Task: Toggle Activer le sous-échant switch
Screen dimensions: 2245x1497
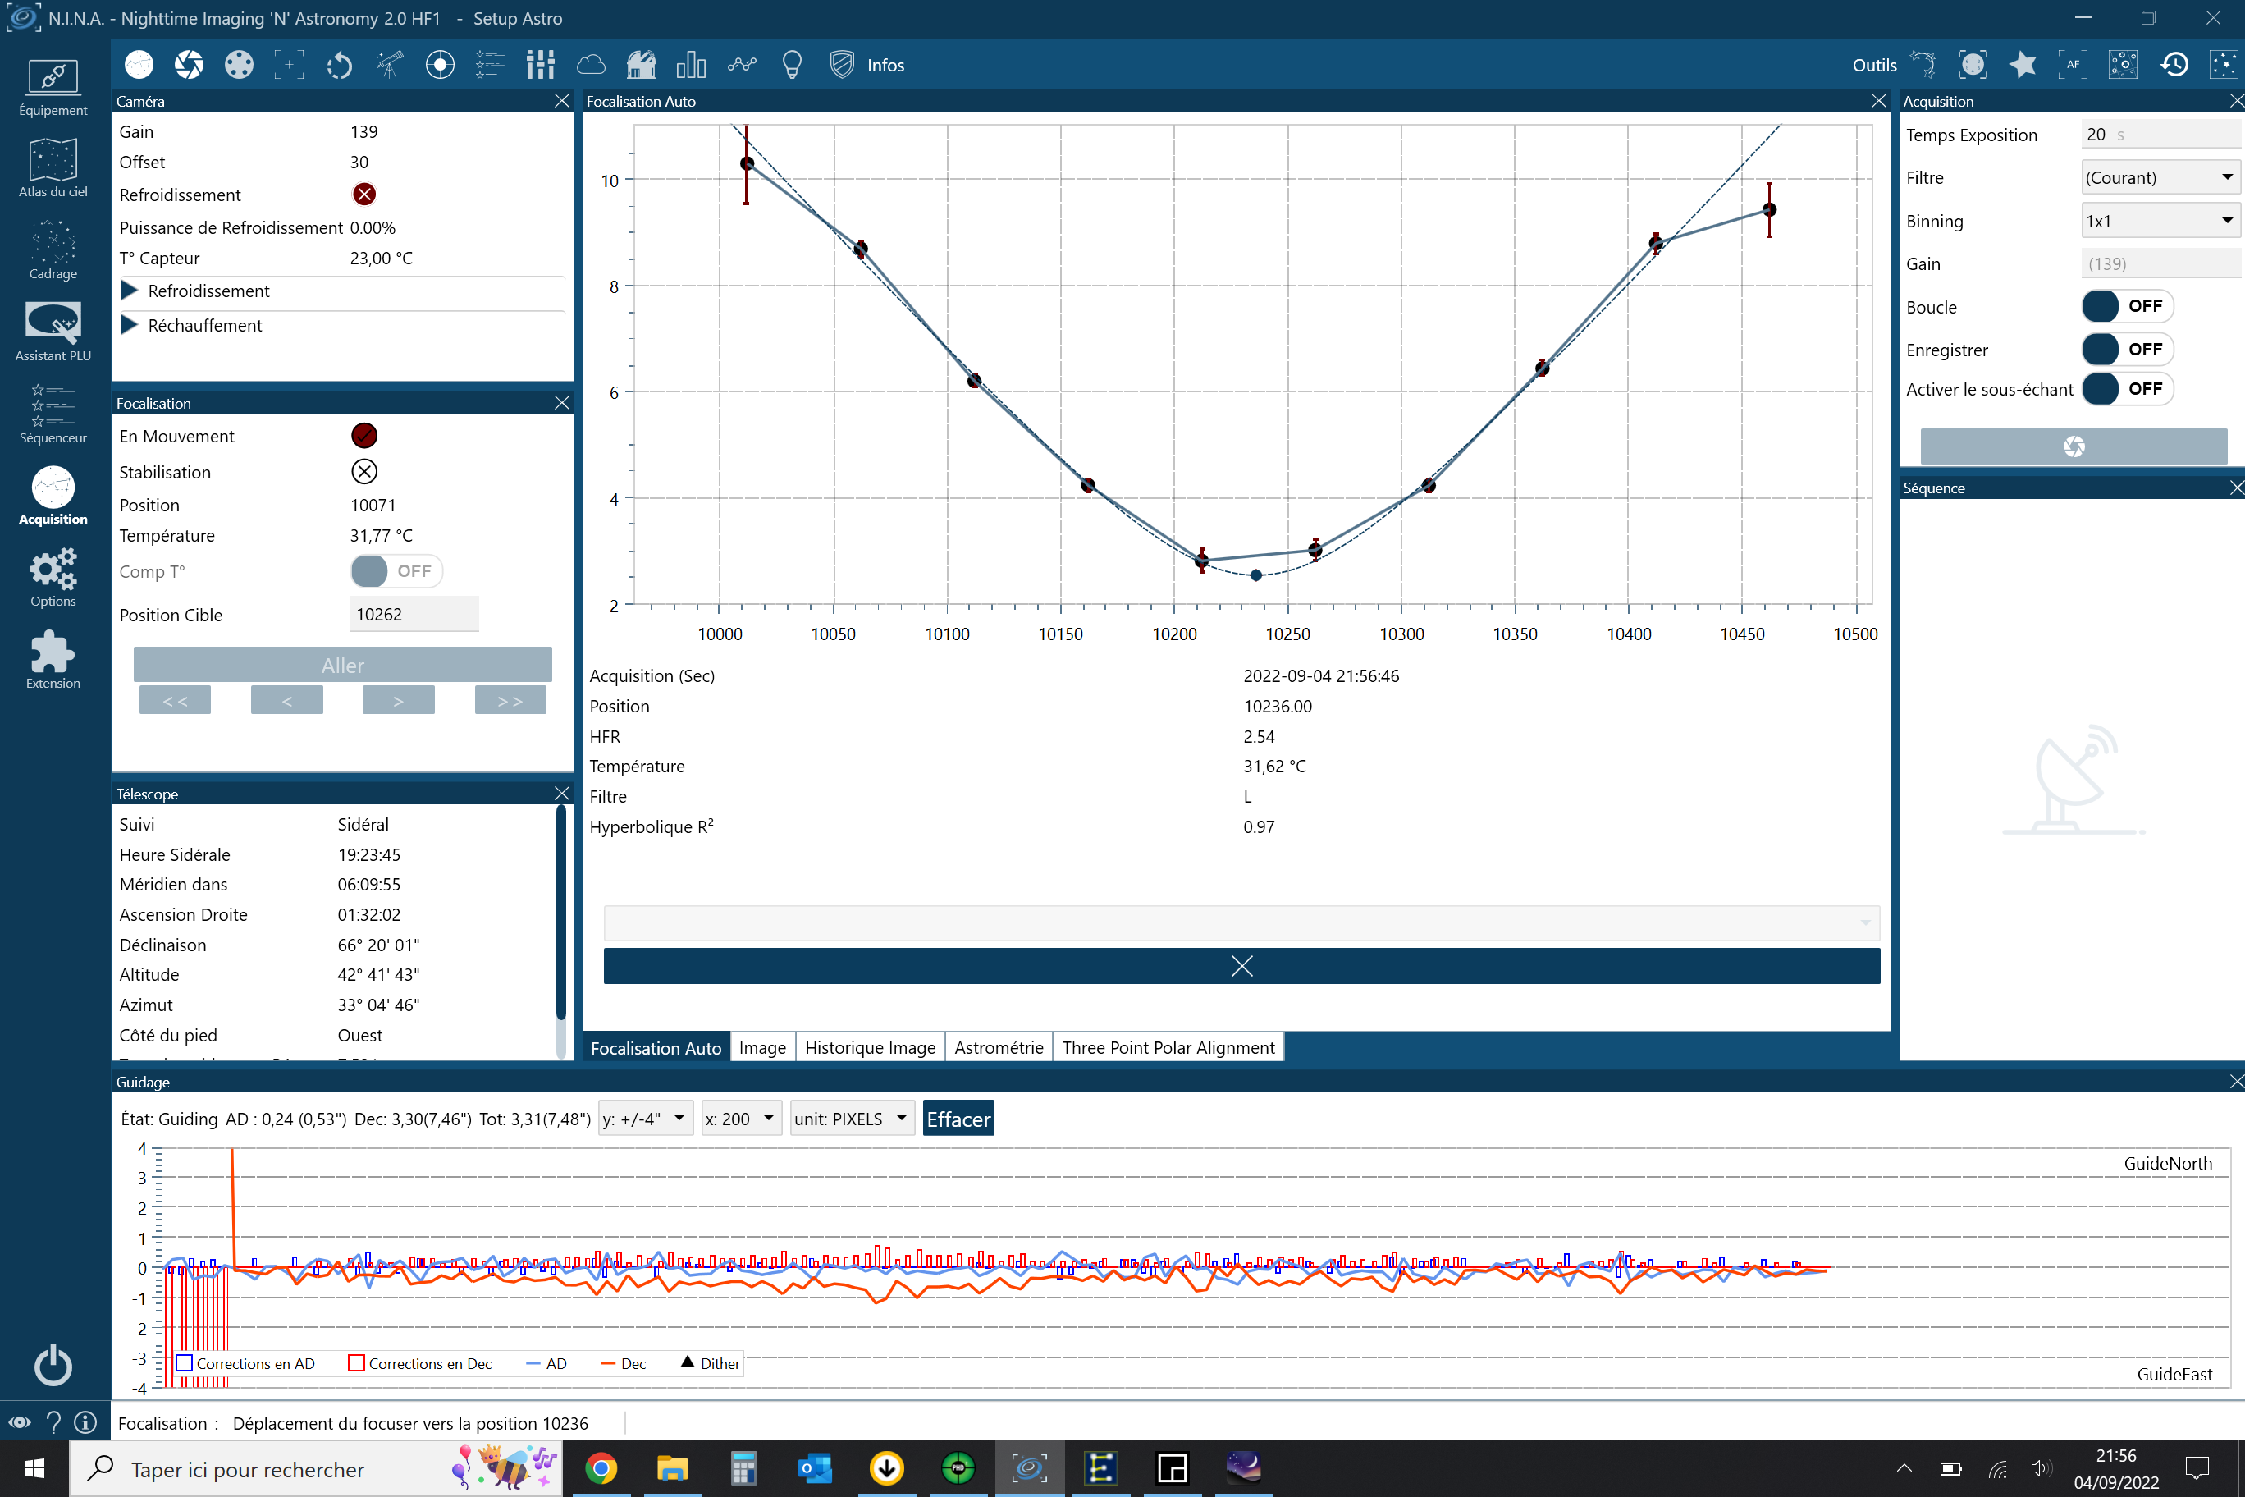Action: (2126, 388)
